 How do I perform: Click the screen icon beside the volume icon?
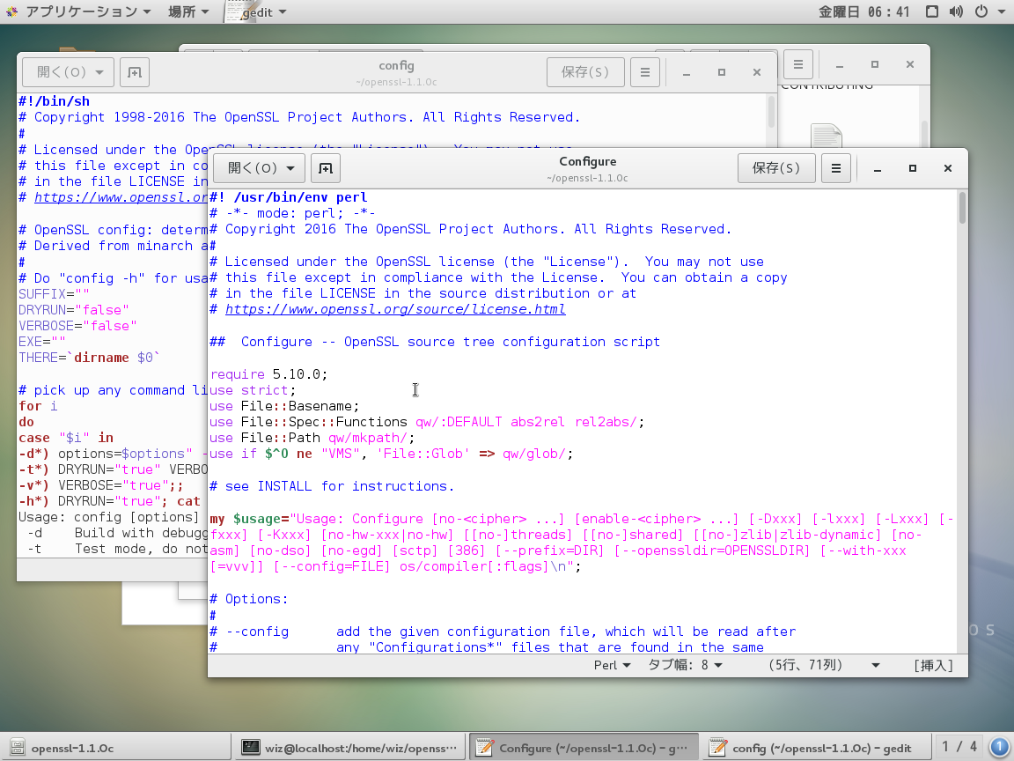coord(932,11)
